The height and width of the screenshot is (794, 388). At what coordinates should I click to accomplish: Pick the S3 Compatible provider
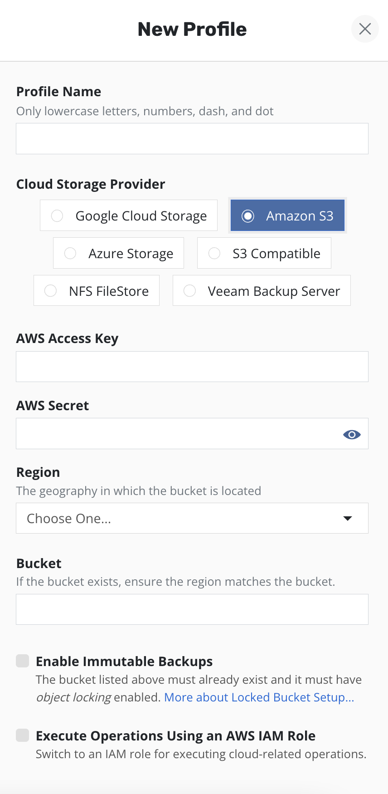click(x=214, y=253)
